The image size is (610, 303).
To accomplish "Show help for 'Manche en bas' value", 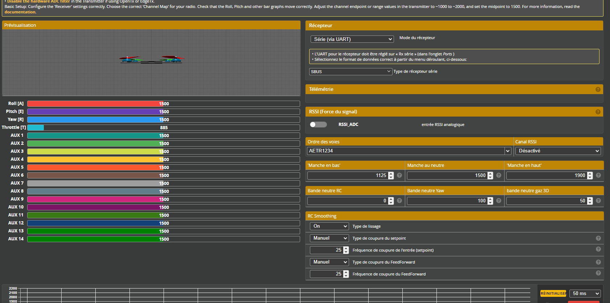I will click(399, 175).
